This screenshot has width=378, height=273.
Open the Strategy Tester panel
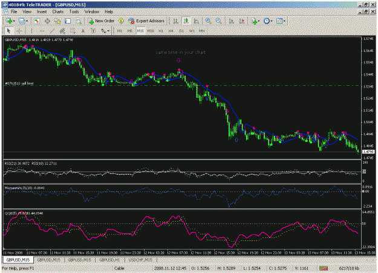(x=78, y=21)
